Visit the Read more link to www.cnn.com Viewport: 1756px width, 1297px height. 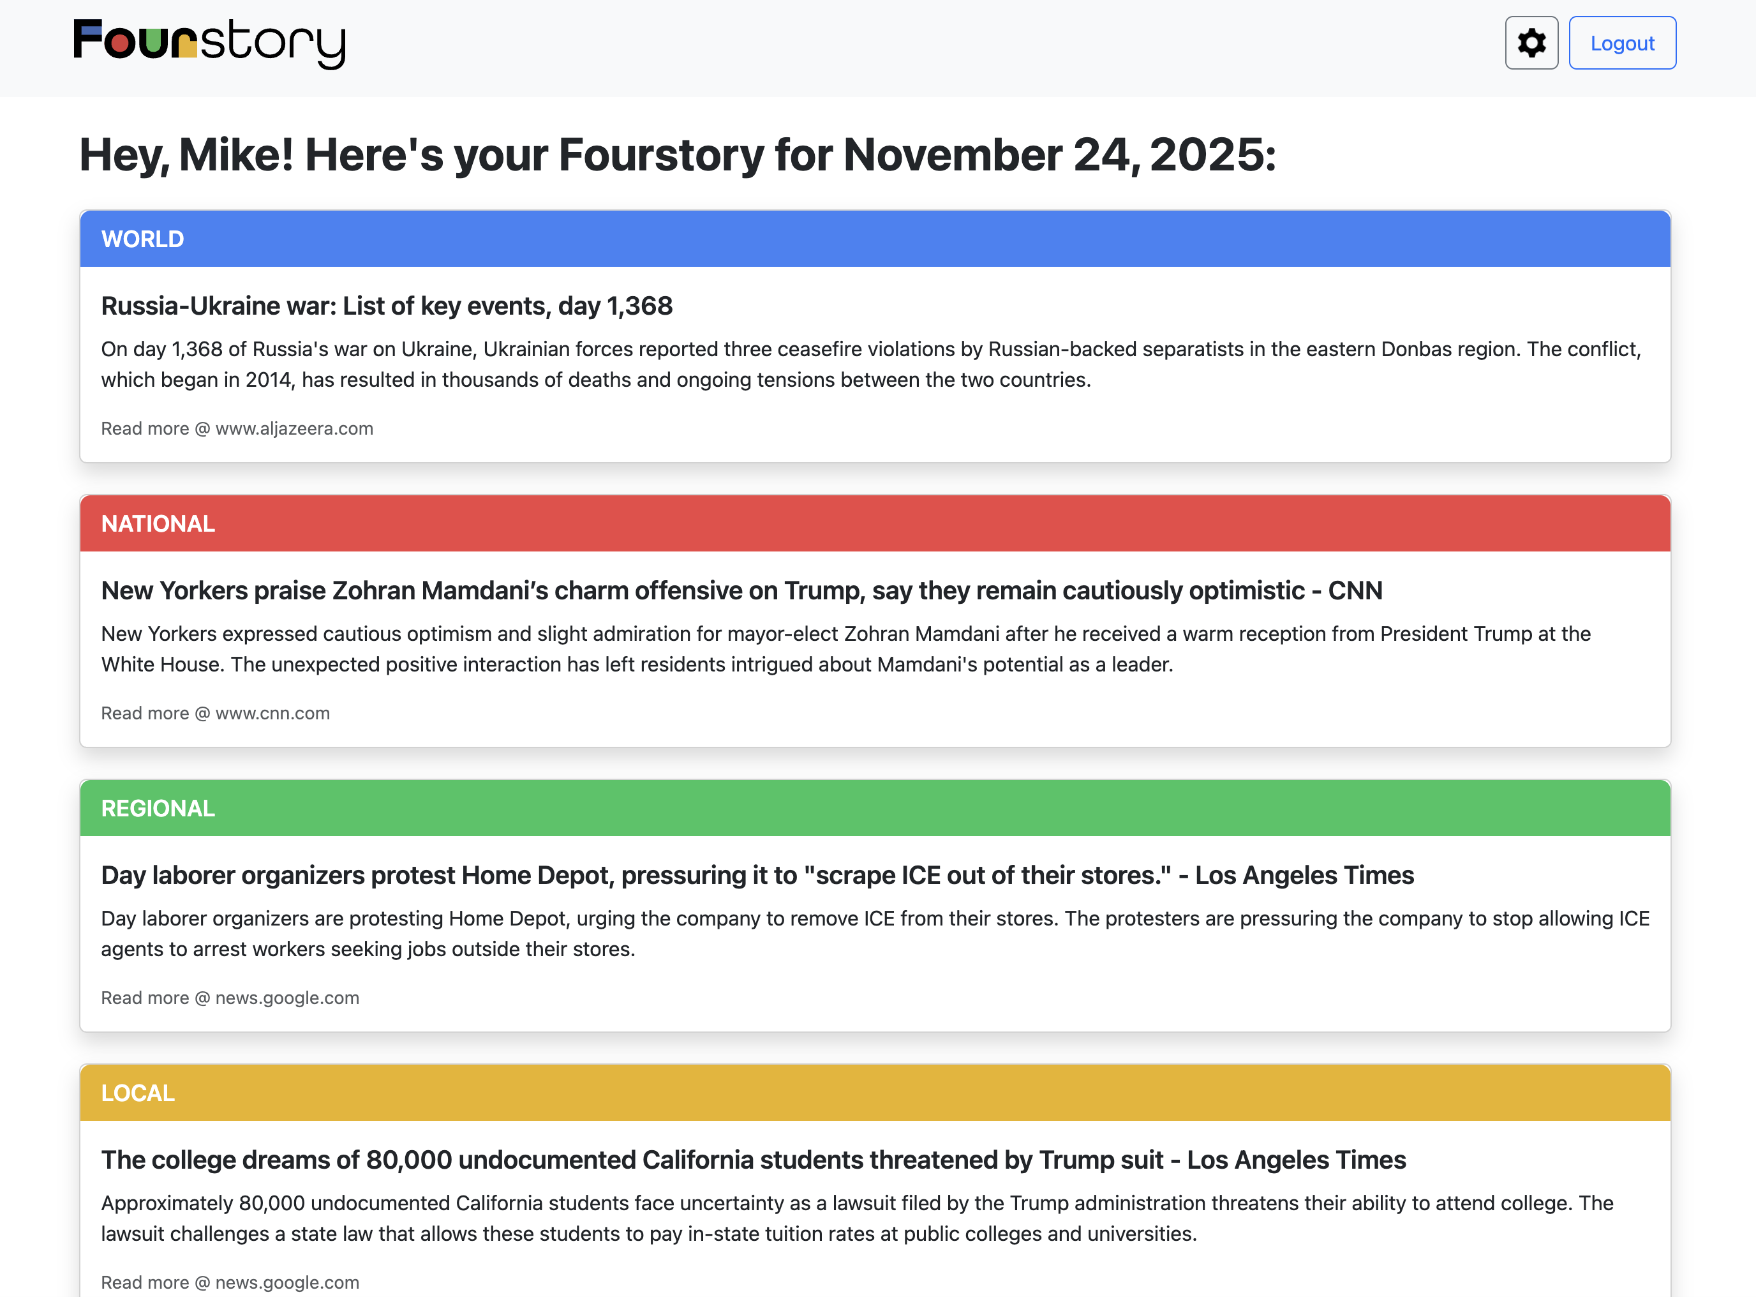pyautogui.click(x=215, y=714)
